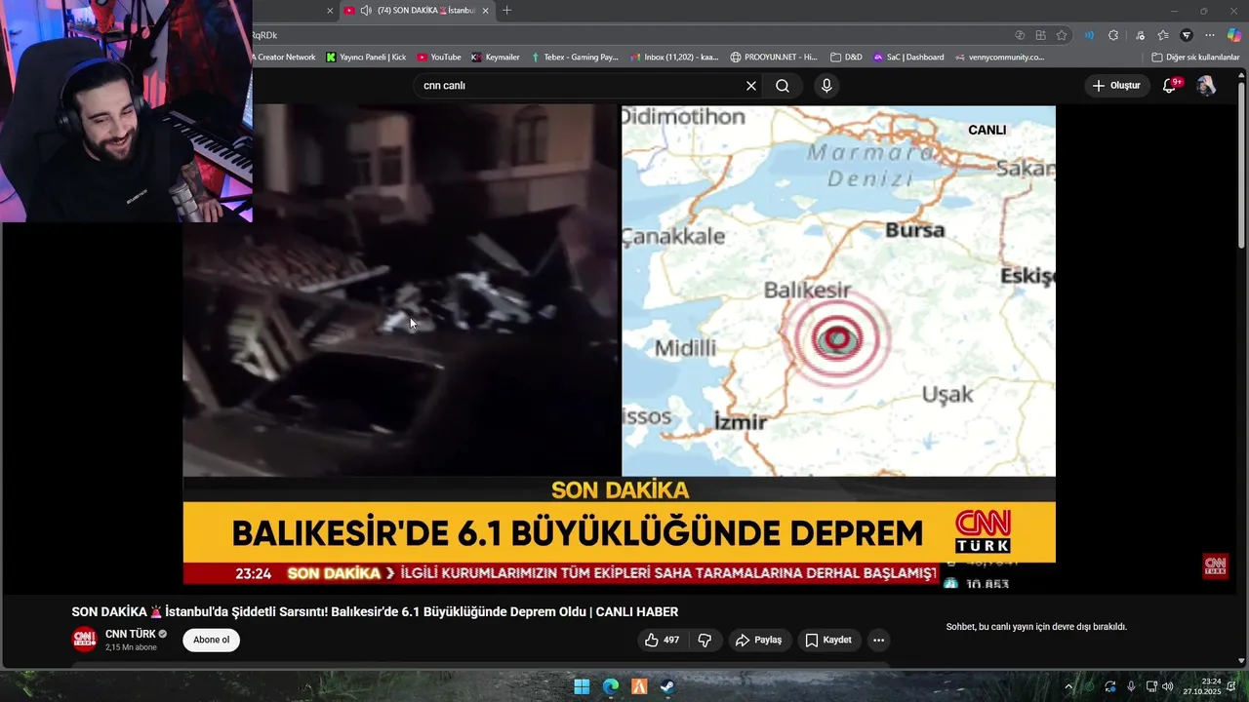Open the favorites list icon in toolbar
1249x702 pixels.
[1163, 35]
